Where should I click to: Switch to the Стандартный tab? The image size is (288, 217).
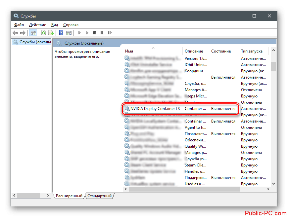99,196
